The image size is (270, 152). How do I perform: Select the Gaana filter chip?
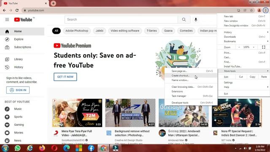(x=168, y=31)
